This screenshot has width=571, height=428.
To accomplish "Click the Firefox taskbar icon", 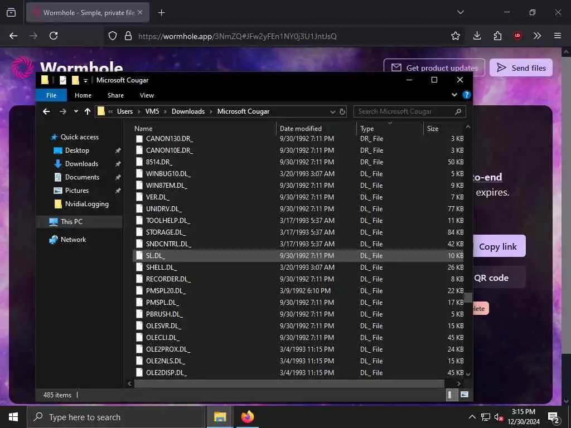I will [247, 417].
